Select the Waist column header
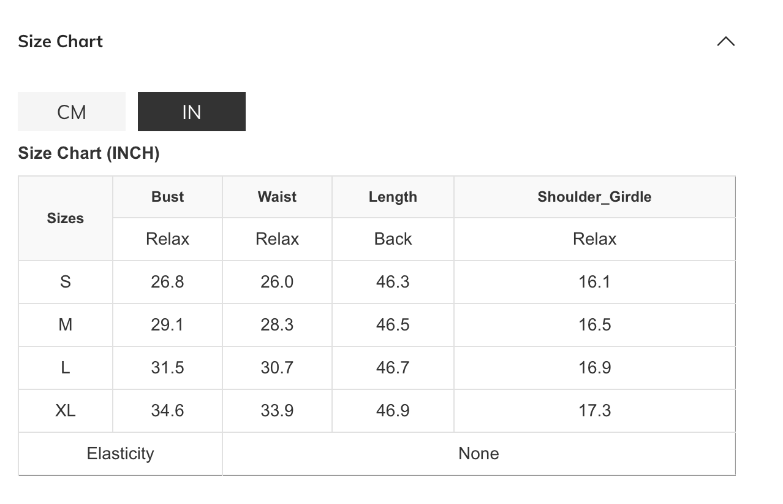 [277, 197]
